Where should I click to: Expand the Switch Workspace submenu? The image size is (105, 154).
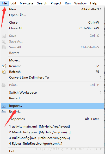pos(101,93)
